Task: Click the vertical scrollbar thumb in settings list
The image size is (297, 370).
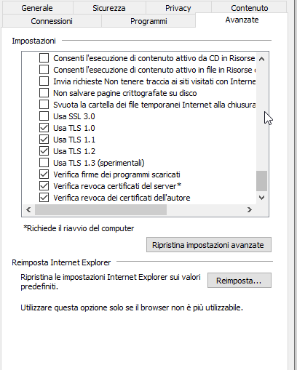Action: [x=261, y=181]
